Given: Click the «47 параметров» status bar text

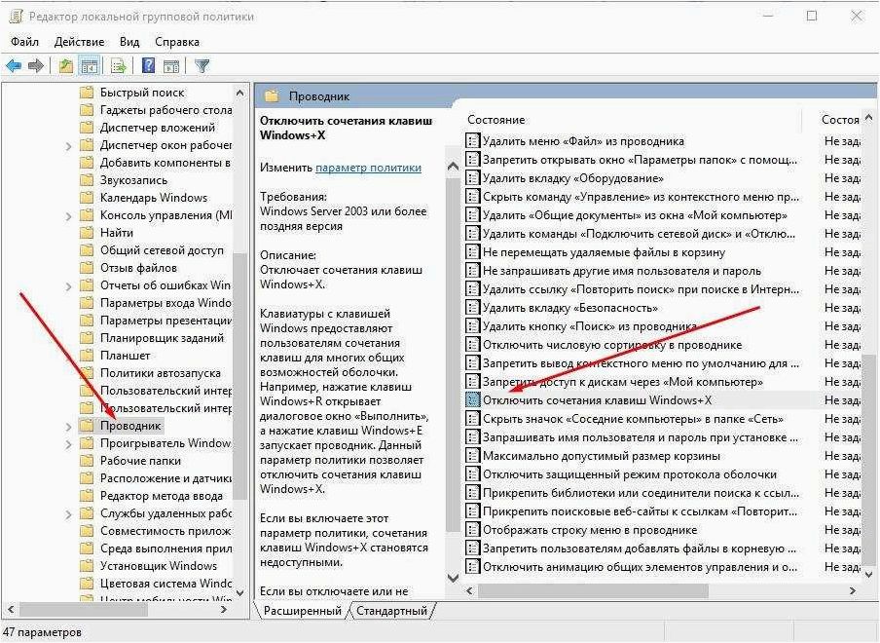Looking at the screenshot, I should [43, 632].
